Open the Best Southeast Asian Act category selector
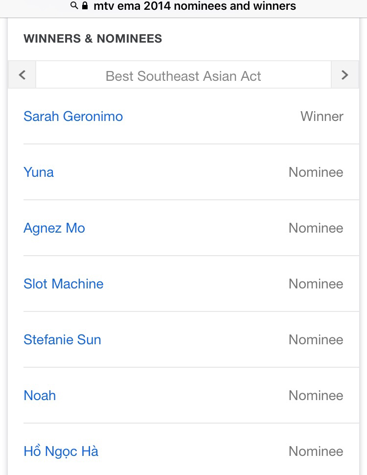Image resolution: width=367 pixels, height=475 pixels. pos(183,76)
